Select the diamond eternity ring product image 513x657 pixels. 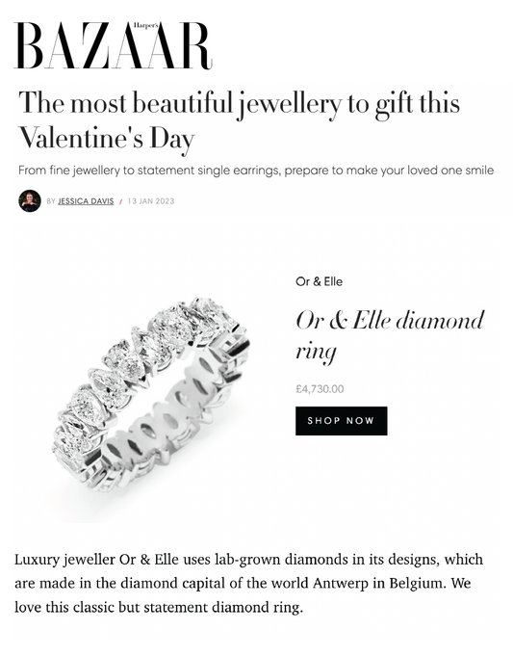point(151,394)
